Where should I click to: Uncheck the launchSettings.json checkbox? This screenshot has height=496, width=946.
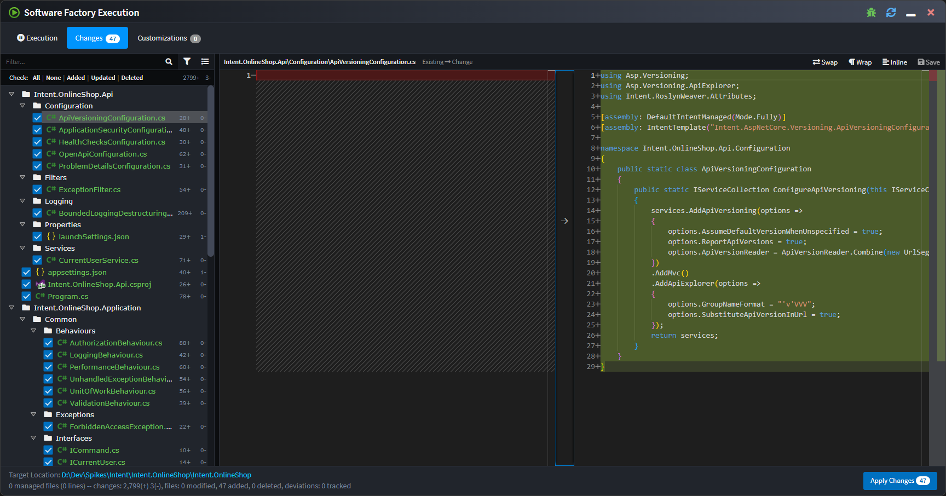pos(37,237)
